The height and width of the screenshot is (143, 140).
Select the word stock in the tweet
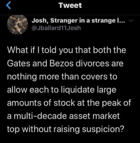pyautogui.click(x=64, y=103)
